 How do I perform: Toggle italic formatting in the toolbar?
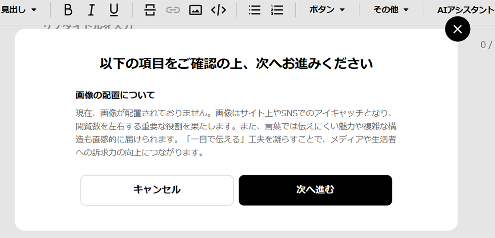click(91, 10)
